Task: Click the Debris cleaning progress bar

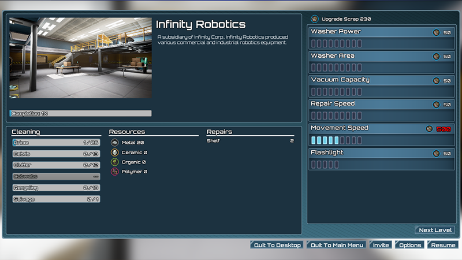Action: (x=56, y=154)
